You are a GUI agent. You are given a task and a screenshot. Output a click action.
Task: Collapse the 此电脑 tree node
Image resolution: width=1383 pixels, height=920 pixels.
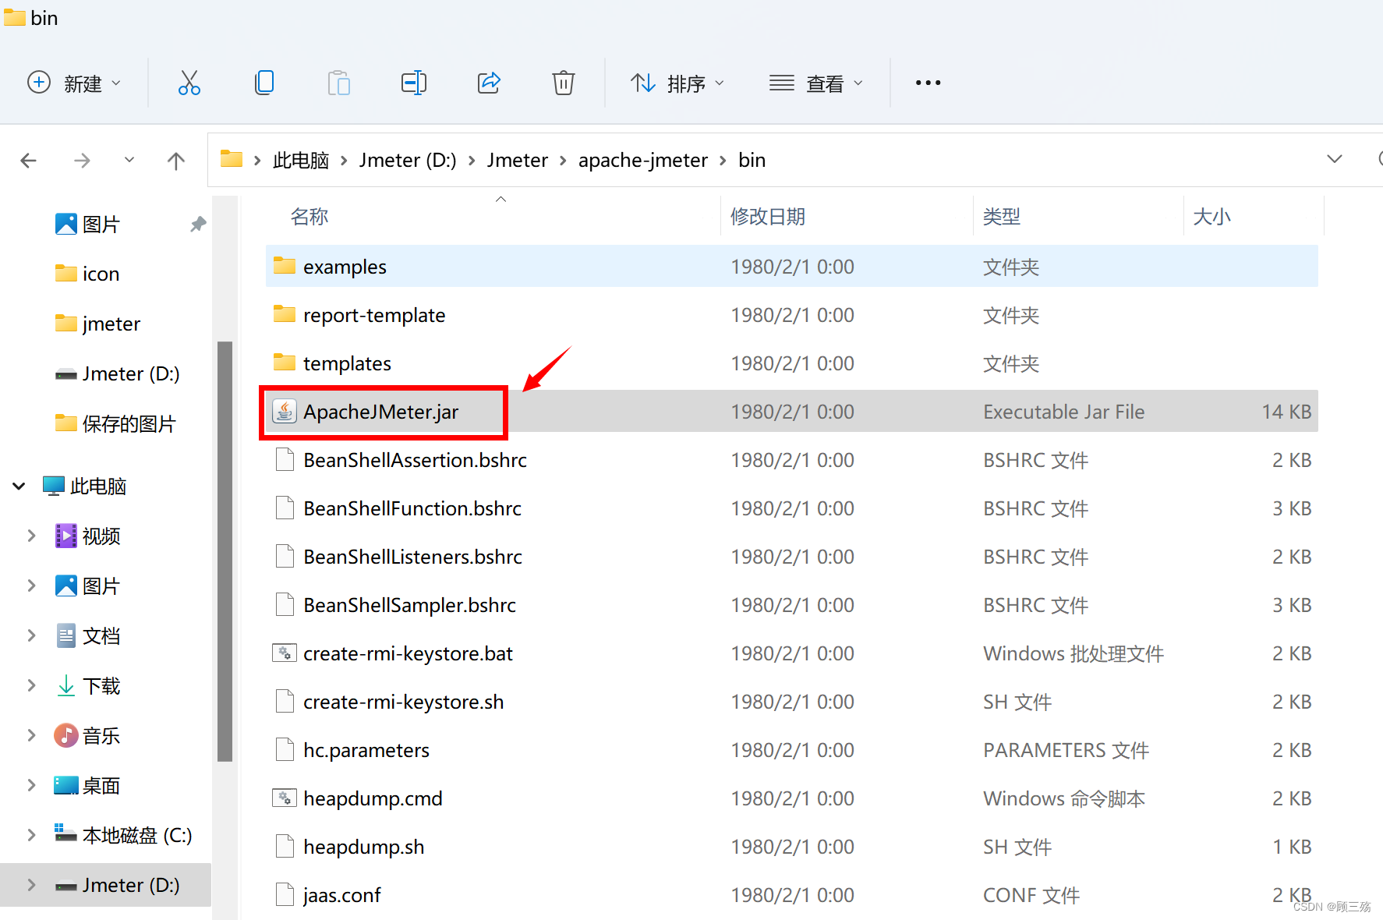pyautogui.click(x=19, y=487)
